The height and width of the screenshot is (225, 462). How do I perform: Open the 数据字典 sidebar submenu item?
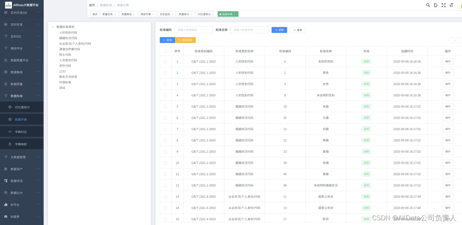tap(22, 120)
